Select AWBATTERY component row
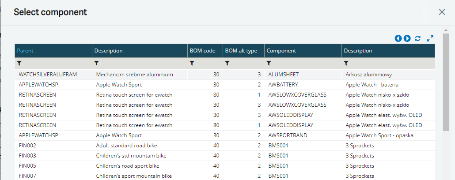Screen dimensions: 455x180 click(x=283, y=85)
